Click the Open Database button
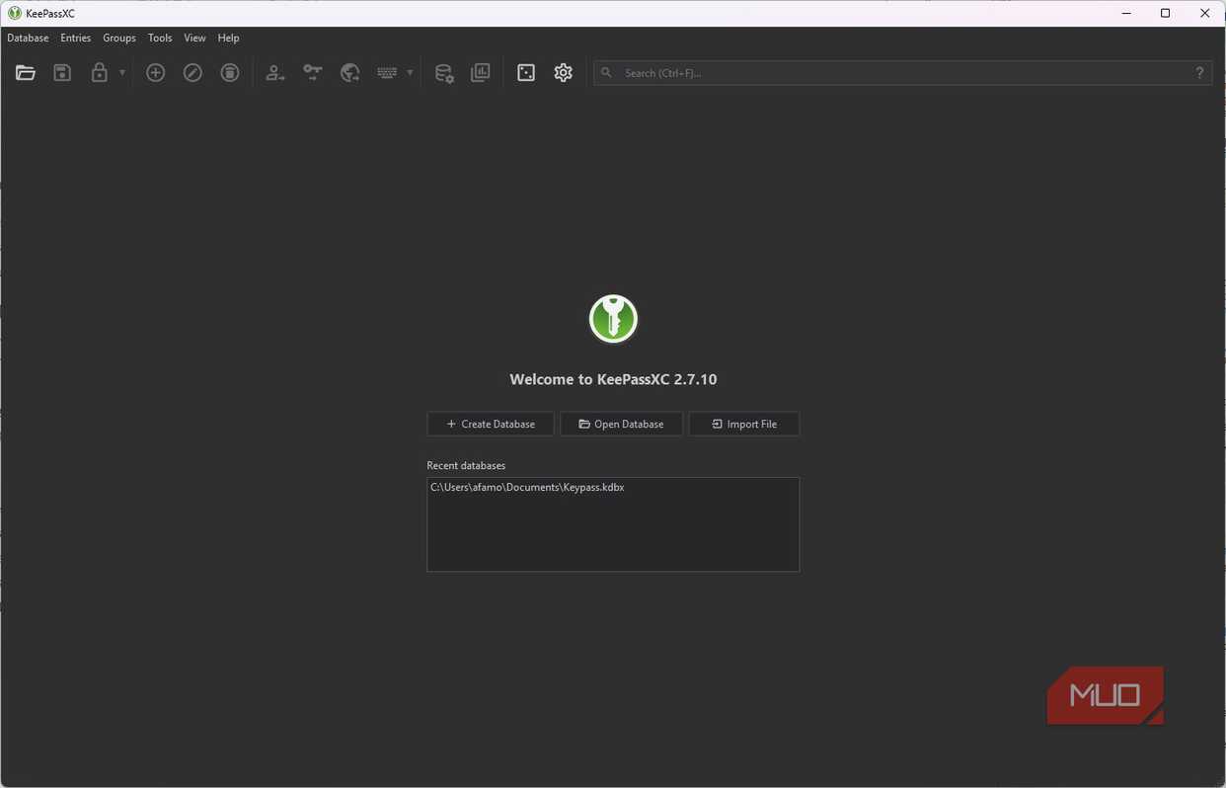The width and height of the screenshot is (1226, 788). click(x=621, y=424)
